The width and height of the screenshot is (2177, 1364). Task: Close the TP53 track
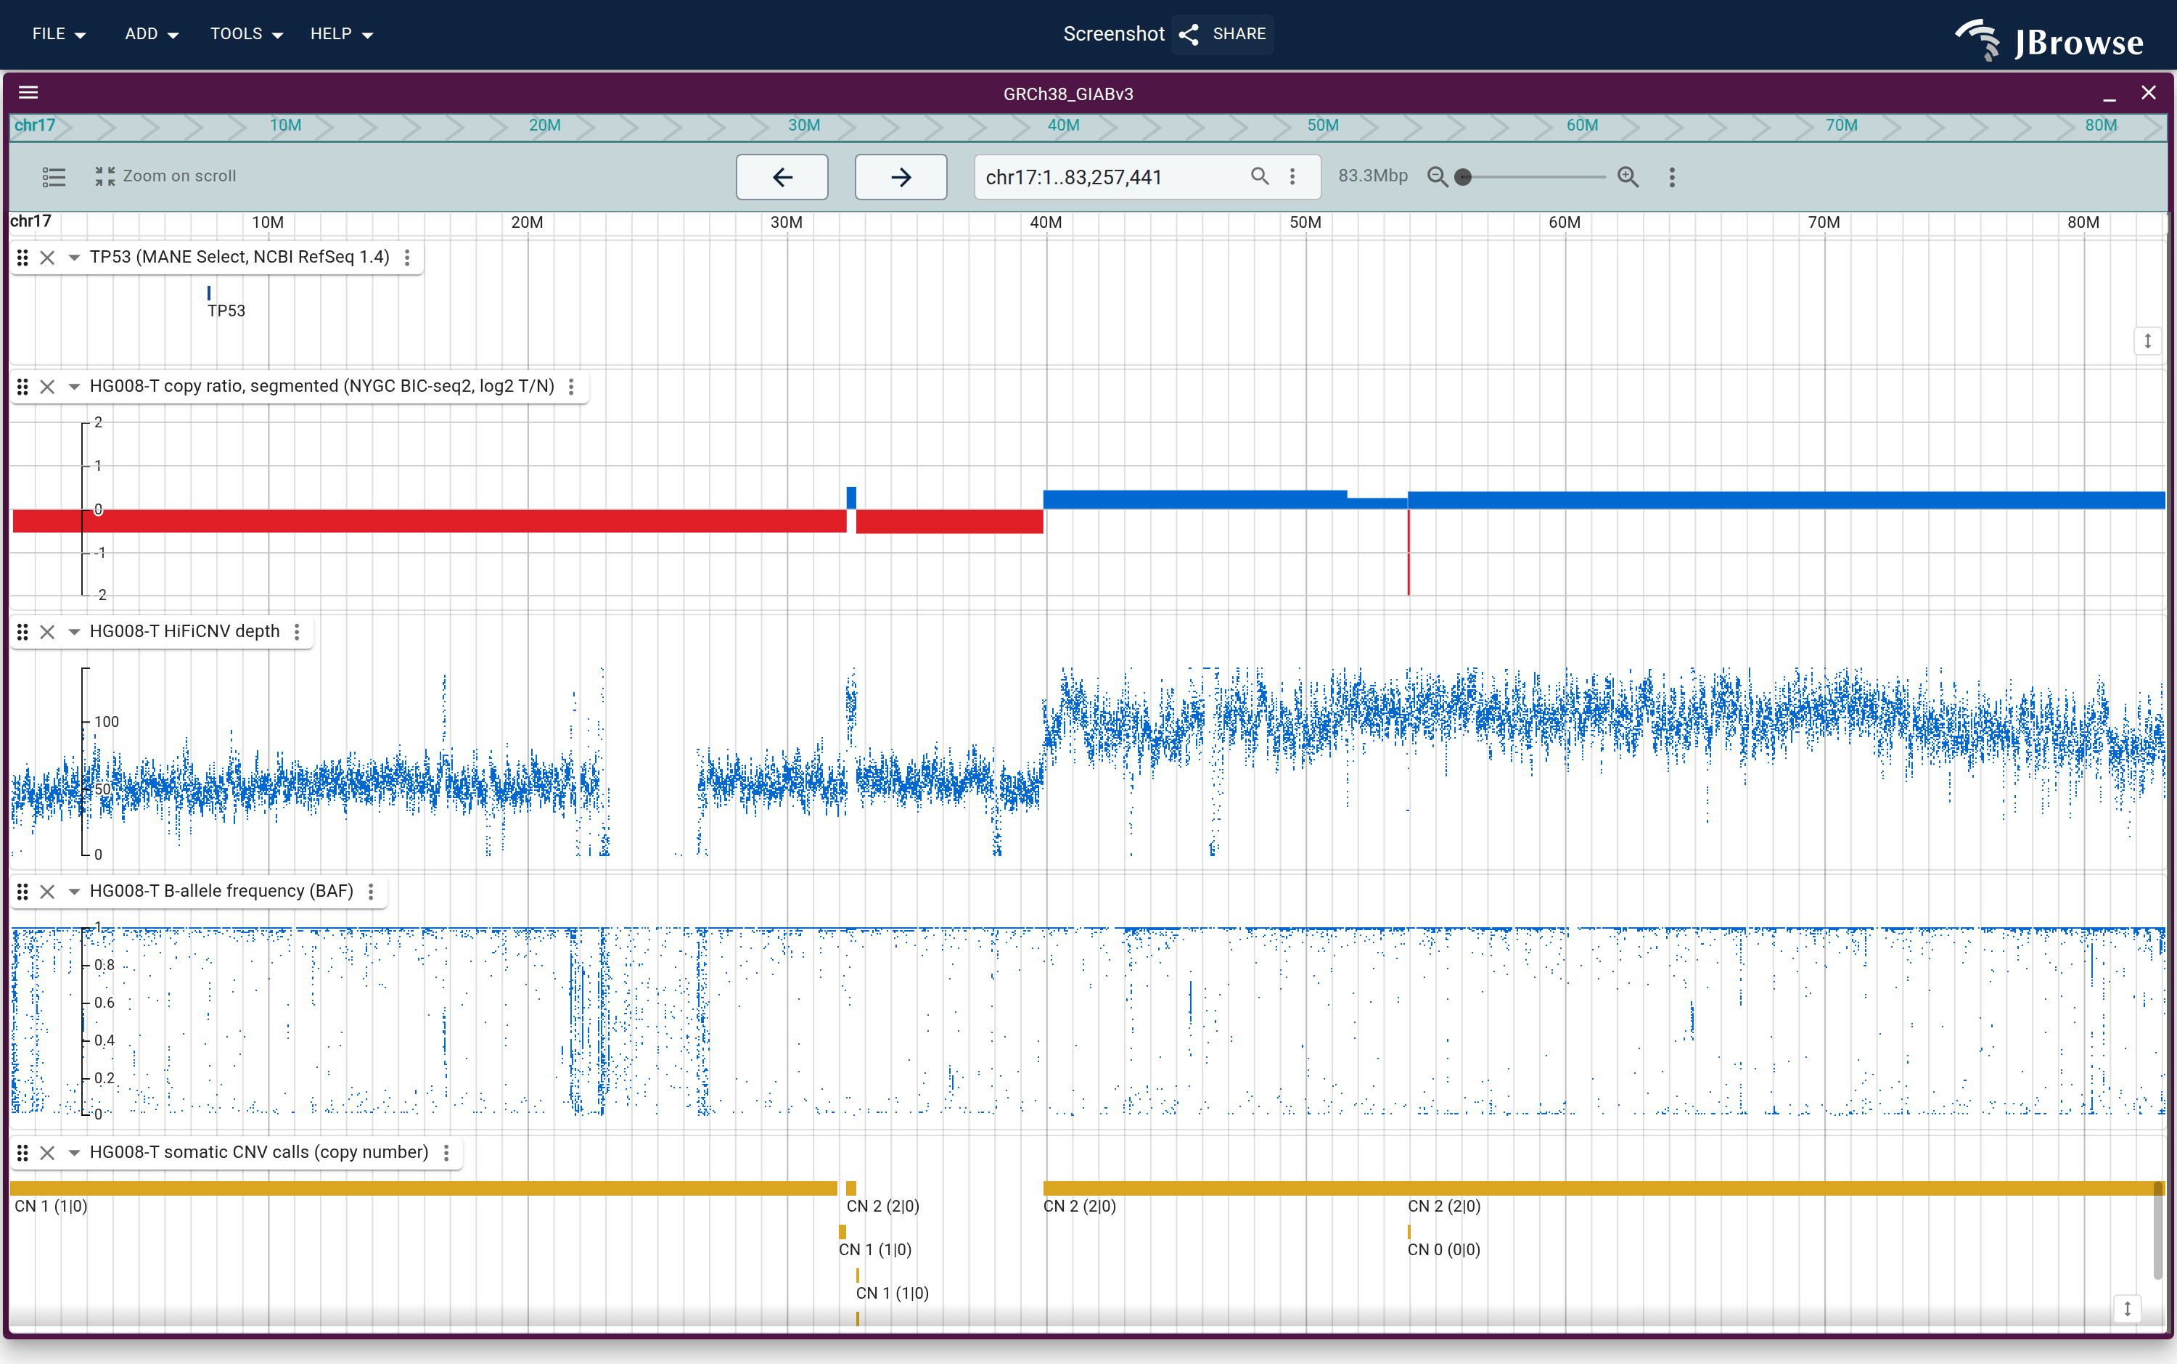pos(48,258)
